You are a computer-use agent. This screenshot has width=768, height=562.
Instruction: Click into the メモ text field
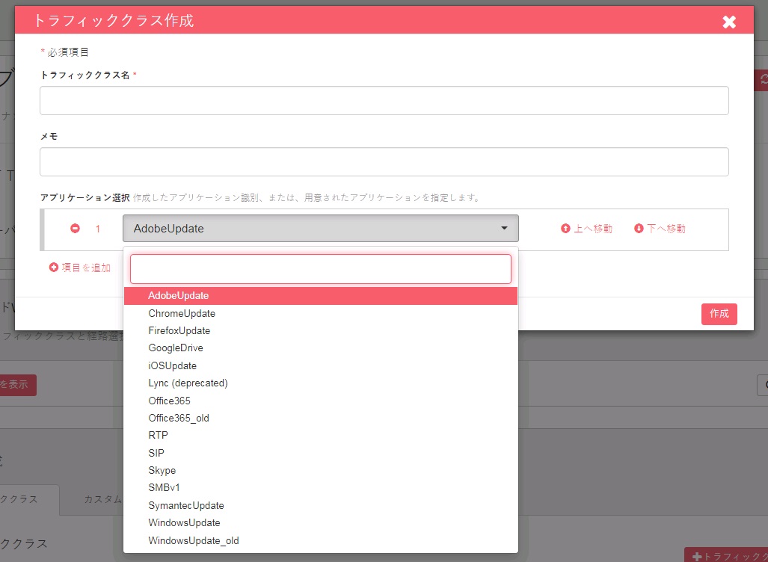tap(384, 161)
